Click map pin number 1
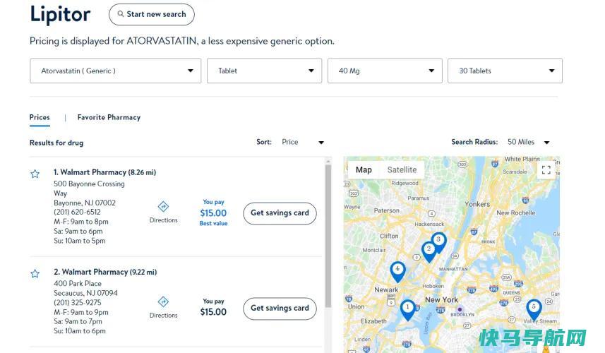 pyautogui.click(x=408, y=309)
